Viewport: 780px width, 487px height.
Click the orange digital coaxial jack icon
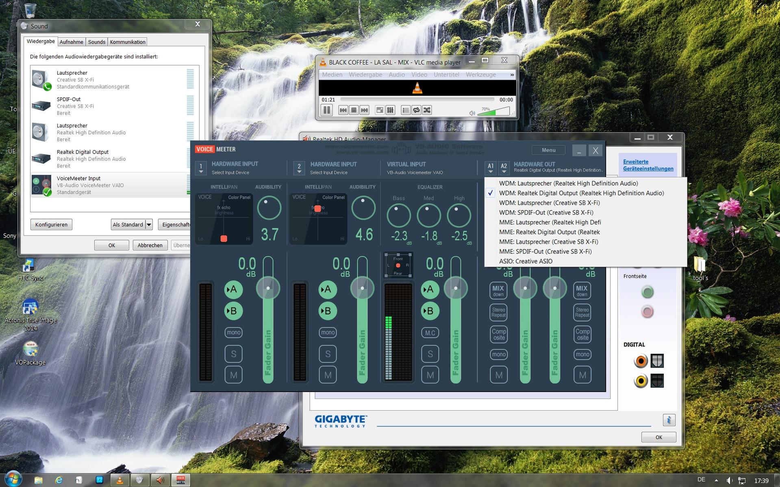pyautogui.click(x=641, y=361)
